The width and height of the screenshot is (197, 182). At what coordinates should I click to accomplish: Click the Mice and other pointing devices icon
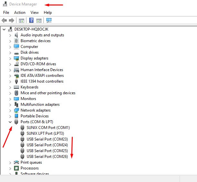coord(16,93)
